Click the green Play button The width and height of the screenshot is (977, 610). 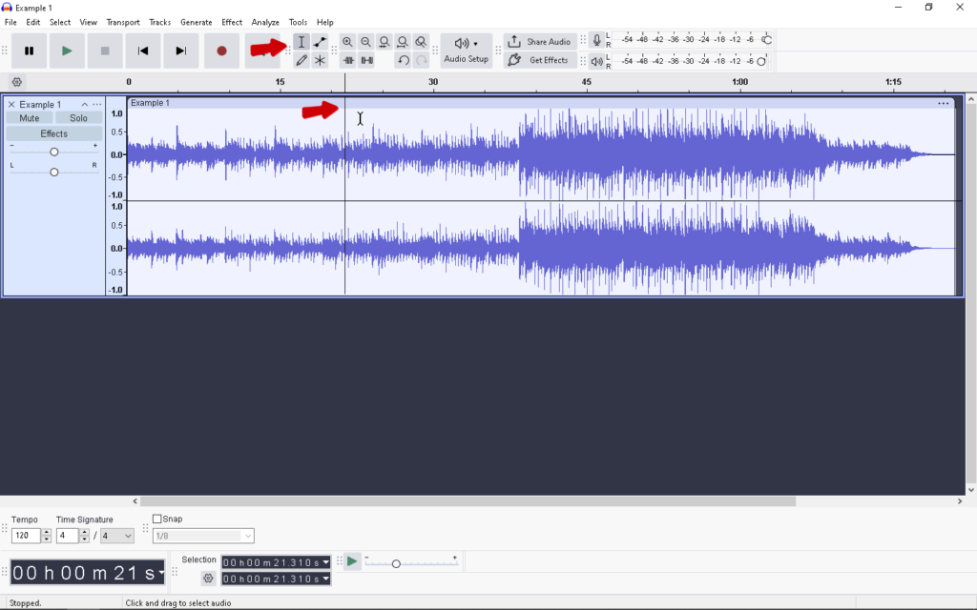pos(67,51)
